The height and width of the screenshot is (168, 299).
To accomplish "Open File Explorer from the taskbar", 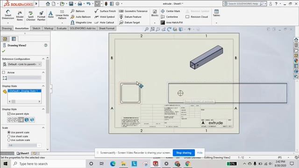I will pyautogui.click(x=123, y=164).
